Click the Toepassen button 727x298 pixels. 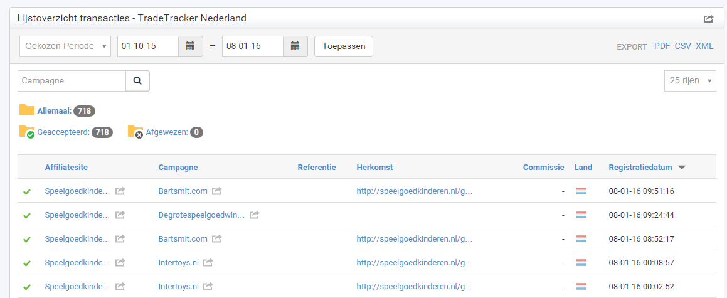tap(344, 46)
